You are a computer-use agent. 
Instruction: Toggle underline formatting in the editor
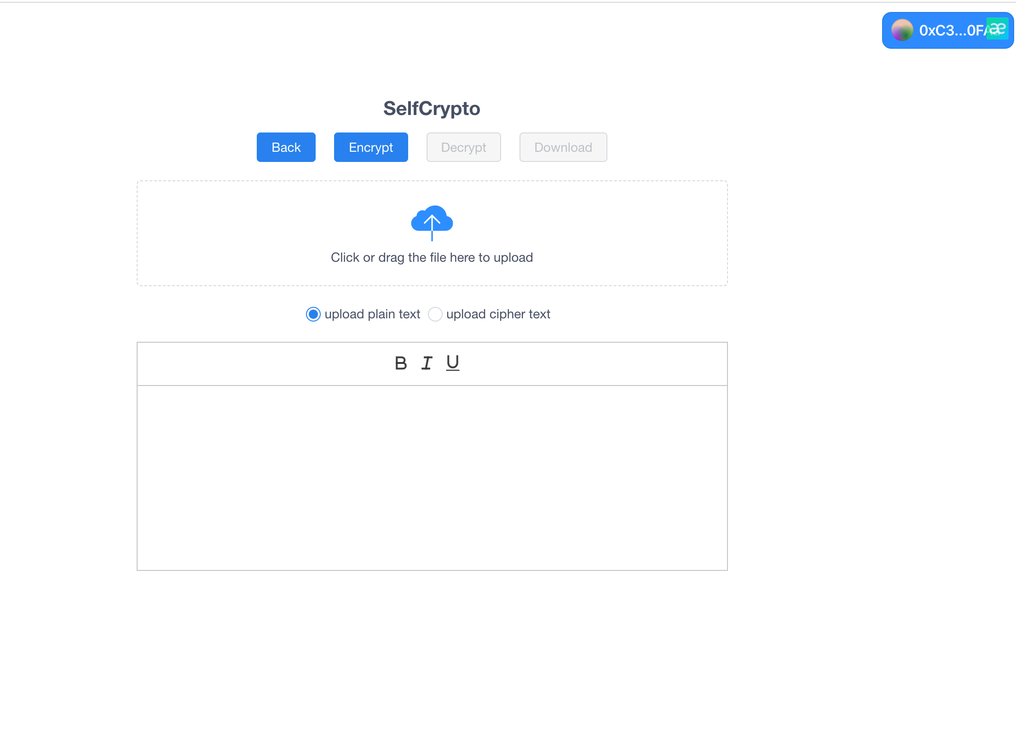452,363
